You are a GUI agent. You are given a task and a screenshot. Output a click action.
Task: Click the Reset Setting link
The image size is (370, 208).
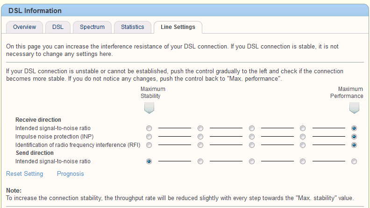pos(24,174)
